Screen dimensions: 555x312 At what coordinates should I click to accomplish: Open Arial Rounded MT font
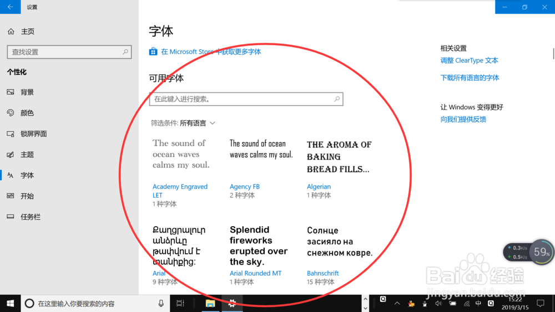click(x=255, y=273)
